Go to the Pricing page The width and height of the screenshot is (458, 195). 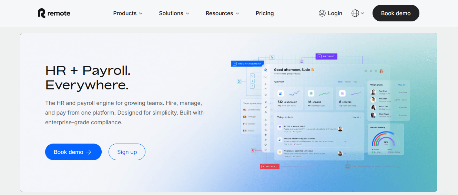pos(265,13)
